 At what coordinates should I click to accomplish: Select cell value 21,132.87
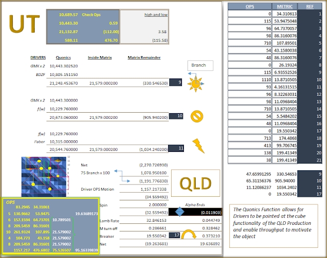click(68, 32)
